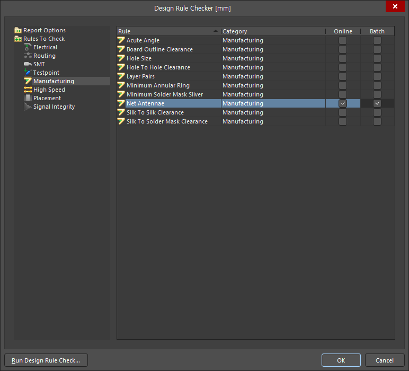The width and height of the screenshot is (409, 371).
Task: Select the Testpoint rules category
Action: (x=46, y=73)
